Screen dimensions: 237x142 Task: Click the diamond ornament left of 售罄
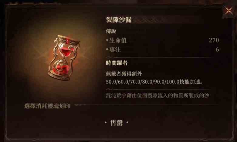[106, 122]
